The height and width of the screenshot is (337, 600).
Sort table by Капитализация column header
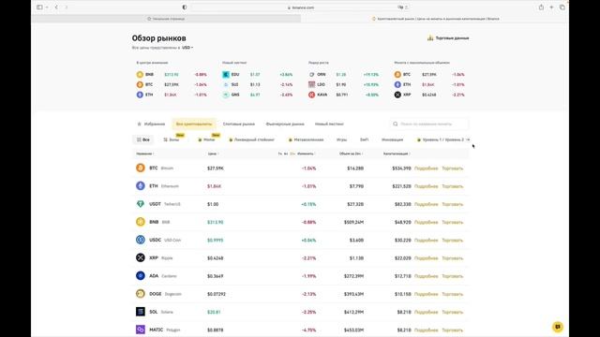397,154
